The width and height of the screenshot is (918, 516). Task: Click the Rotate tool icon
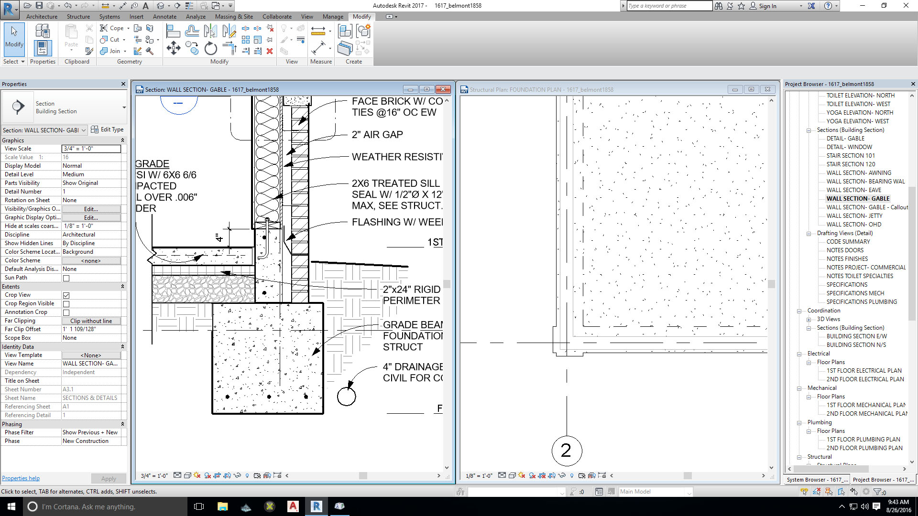pyautogui.click(x=210, y=48)
